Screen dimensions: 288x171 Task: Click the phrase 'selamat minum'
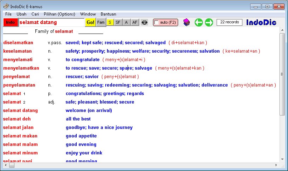(x=20, y=153)
